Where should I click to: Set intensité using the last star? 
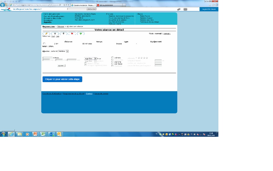[147, 58]
